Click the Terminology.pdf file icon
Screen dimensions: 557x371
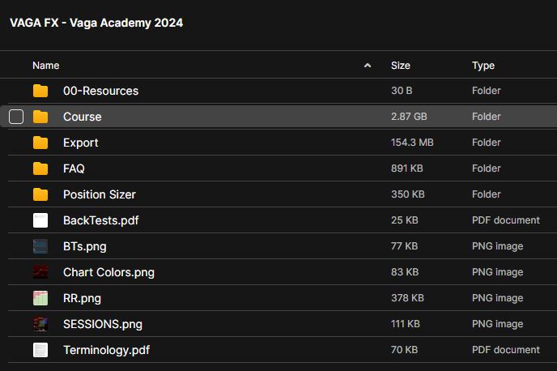click(x=40, y=350)
